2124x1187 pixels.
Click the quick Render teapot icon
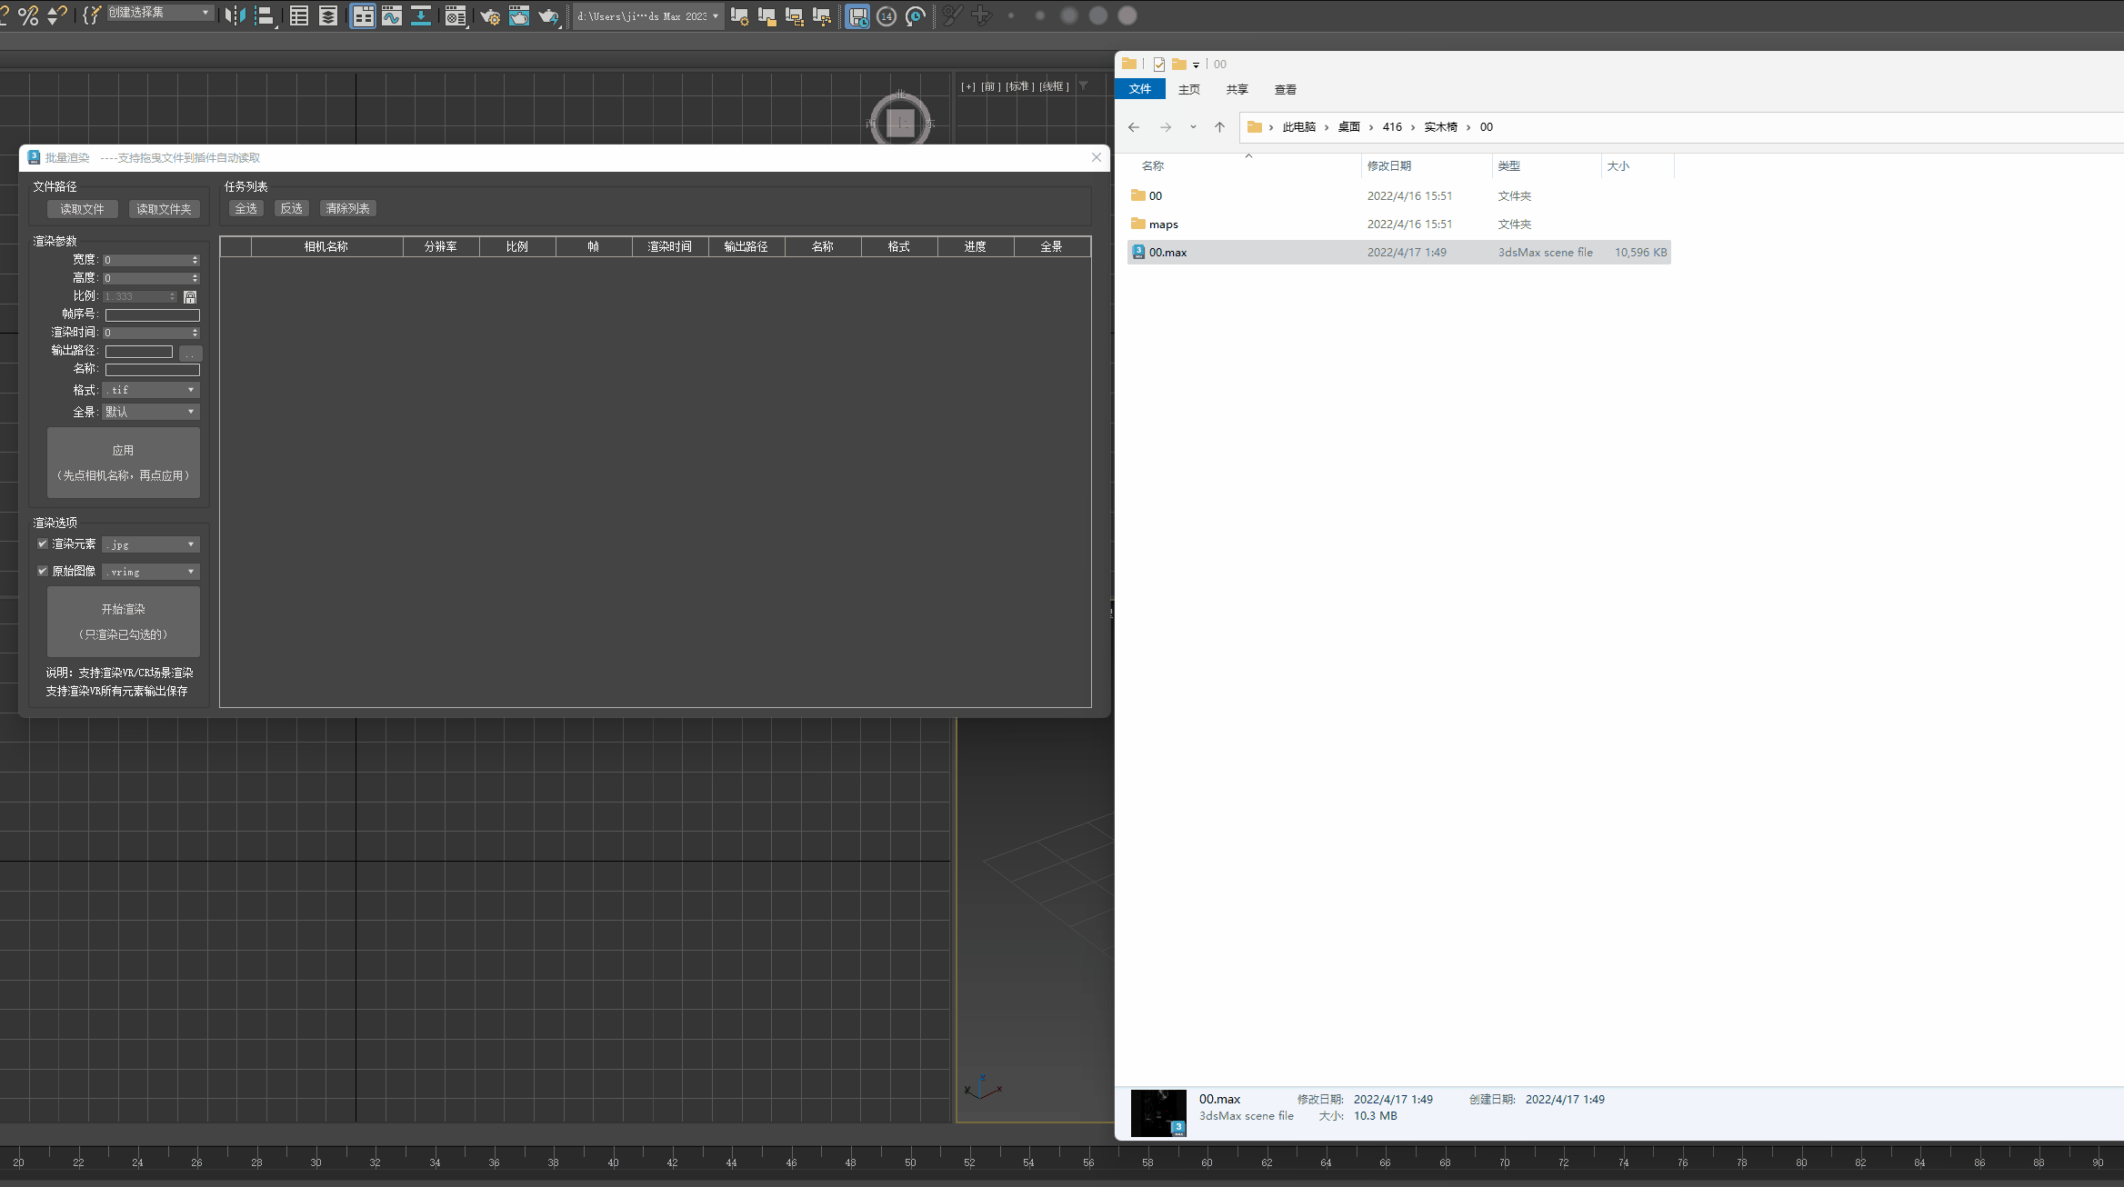coord(548,15)
